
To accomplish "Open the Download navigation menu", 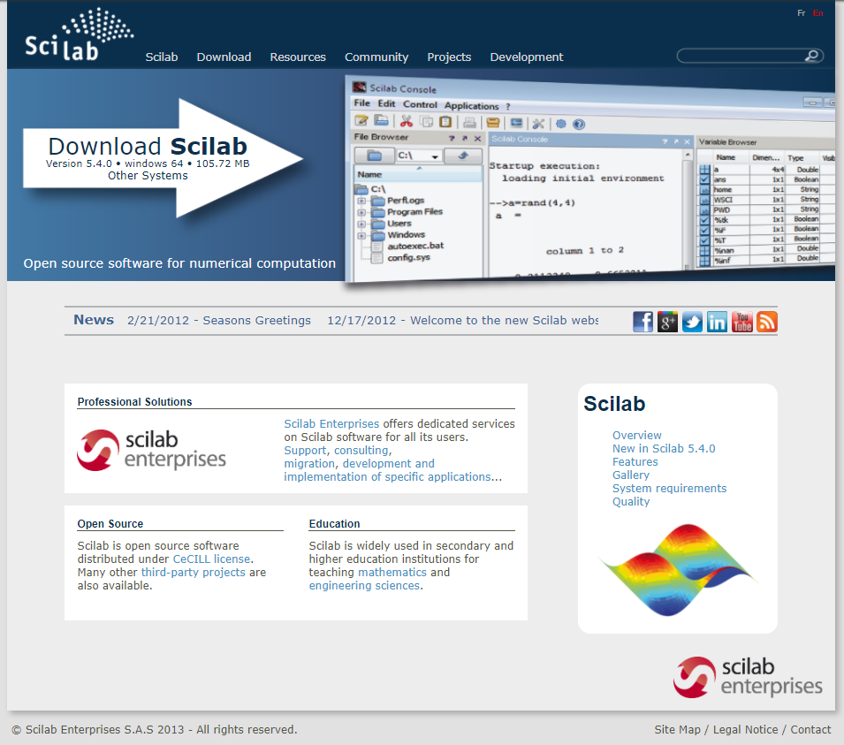I will pyautogui.click(x=224, y=57).
